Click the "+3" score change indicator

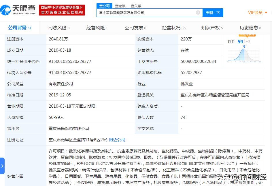pyautogui.click(x=248, y=41)
